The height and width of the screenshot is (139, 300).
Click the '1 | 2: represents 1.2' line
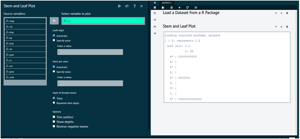[x=183, y=41]
